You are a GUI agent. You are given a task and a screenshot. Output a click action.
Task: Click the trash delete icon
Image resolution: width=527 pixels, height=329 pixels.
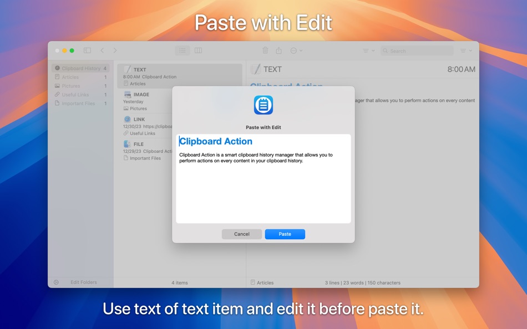(x=265, y=50)
